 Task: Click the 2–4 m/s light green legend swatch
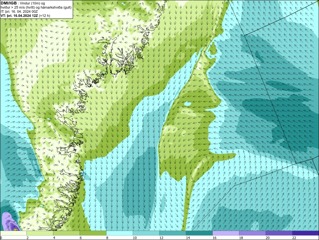pos(40,233)
